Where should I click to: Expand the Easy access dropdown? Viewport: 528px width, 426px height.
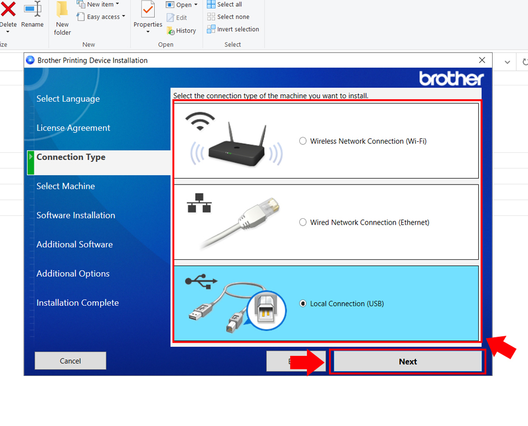point(124,16)
